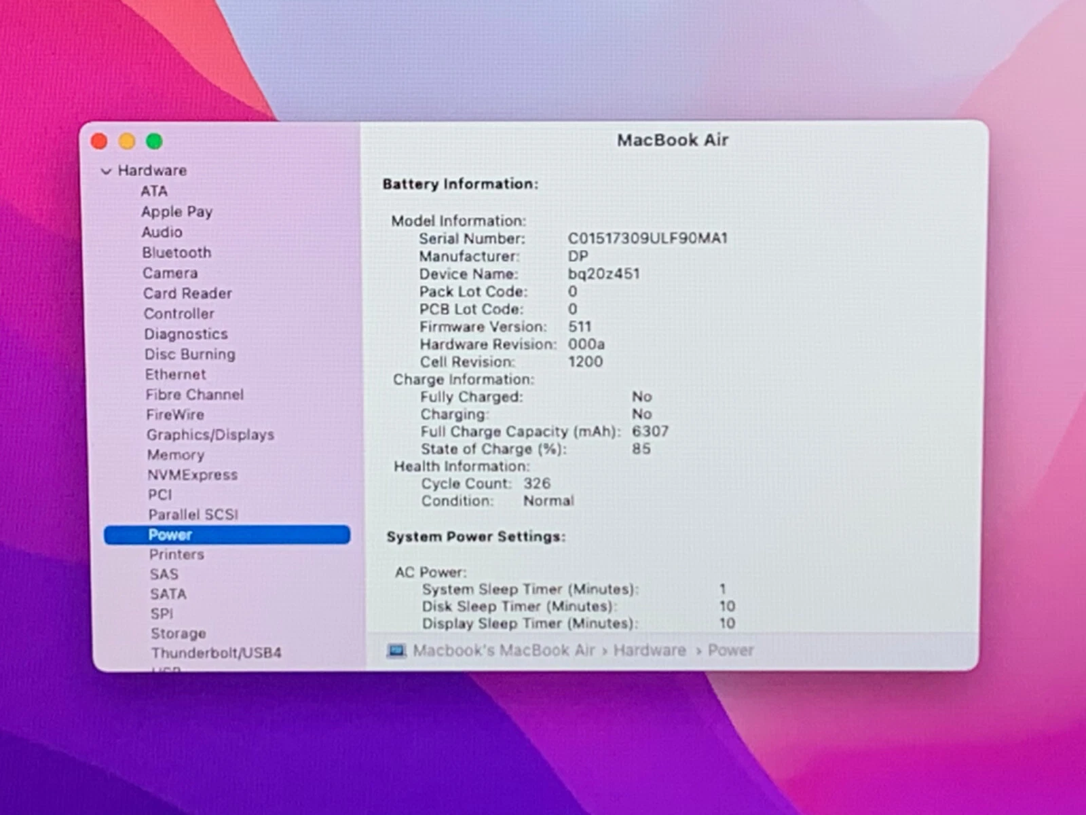Click the Fully Charged label

tap(472, 397)
